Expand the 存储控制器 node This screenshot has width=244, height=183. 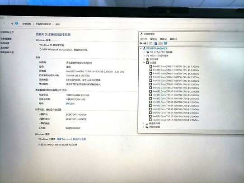pos(143,127)
